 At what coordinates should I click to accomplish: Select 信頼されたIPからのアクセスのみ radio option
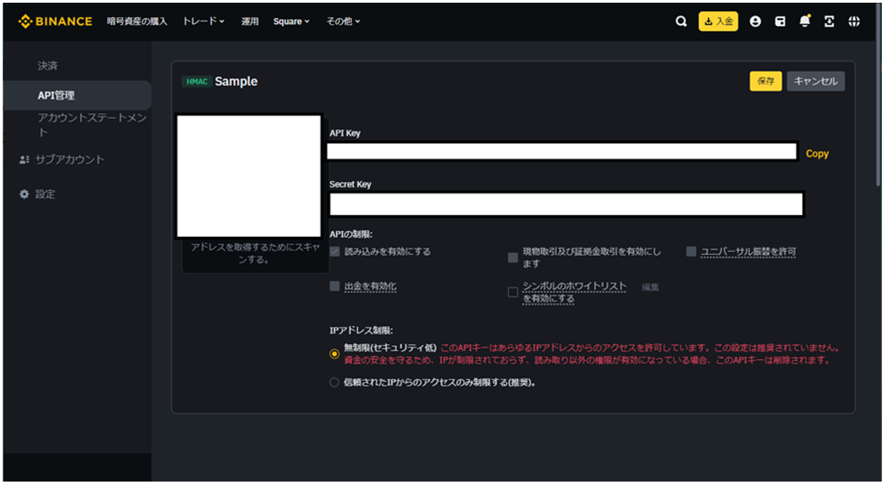(334, 383)
